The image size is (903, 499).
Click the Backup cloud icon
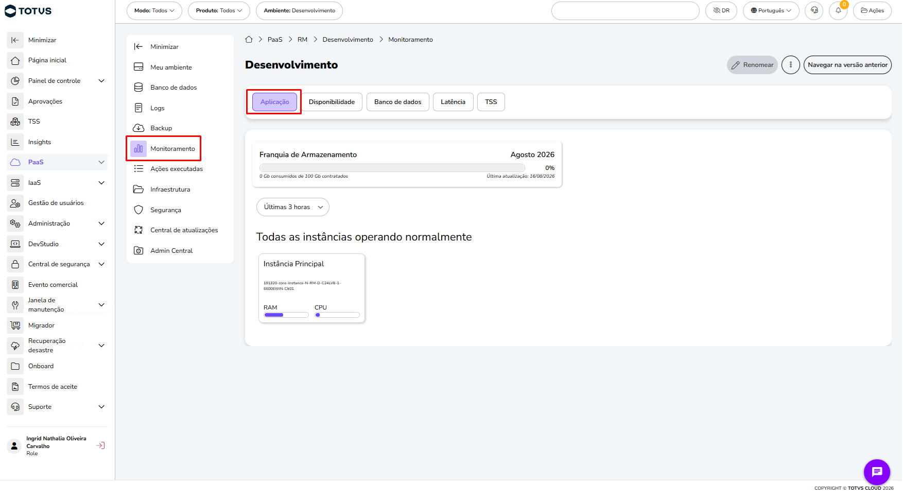[138, 128]
